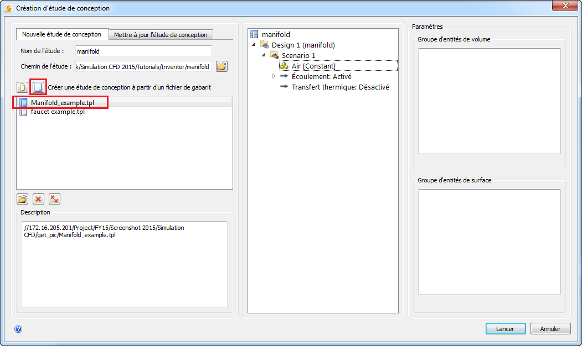
Task: Click inside the Description text area
Action: (x=125, y=265)
